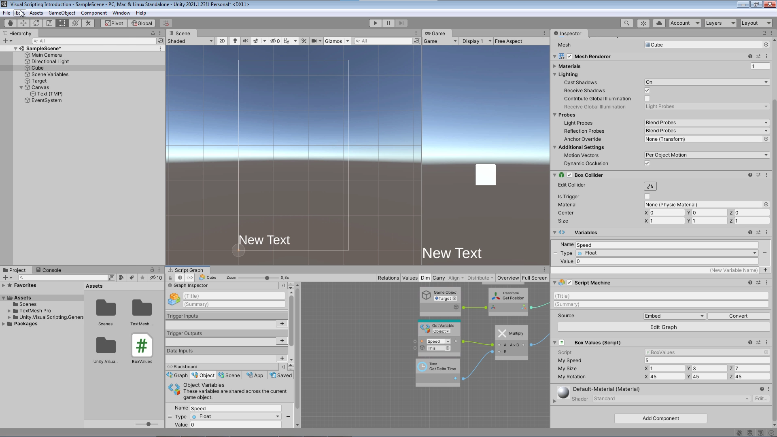Select the Component menu item
This screenshot has width=777, height=437.
(x=94, y=13)
